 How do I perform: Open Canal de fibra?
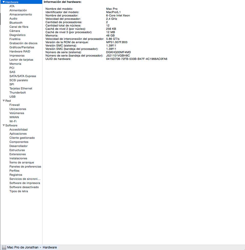19,27
